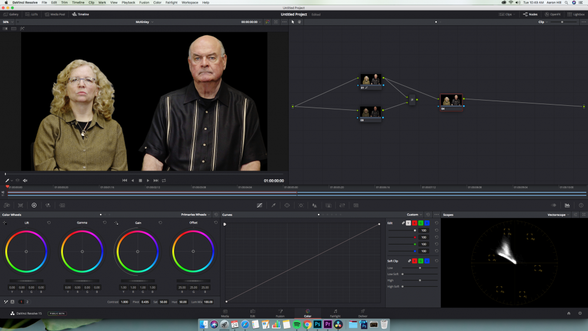Click the Spotify icon in the dock
Image resolution: width=588 pixels, height=331 pixels.
[296, 324]
